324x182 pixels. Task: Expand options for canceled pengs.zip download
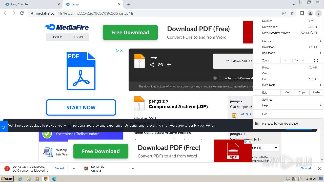point(133,168)
